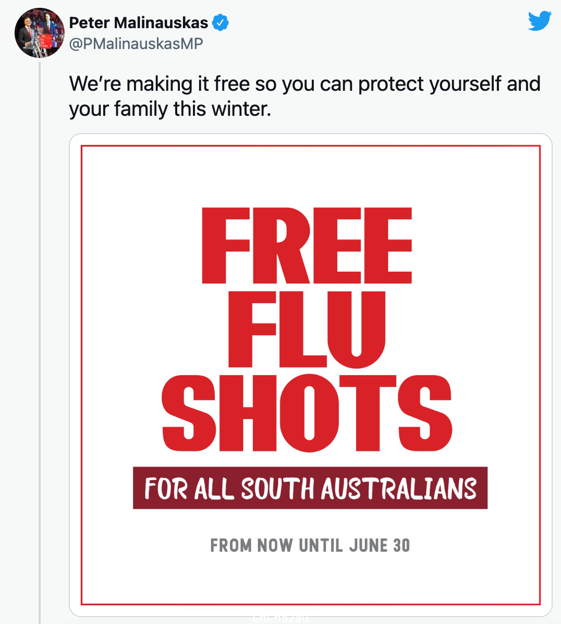Click the blue verified badge
Image resolution: width=561 pixels, height=624 pixels.
tap(220, 22)
